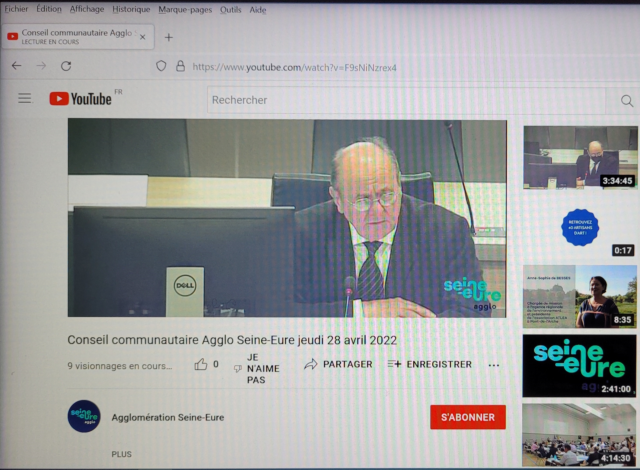
Task: Show site security info via padlock
Action: [x=180, y=66]
